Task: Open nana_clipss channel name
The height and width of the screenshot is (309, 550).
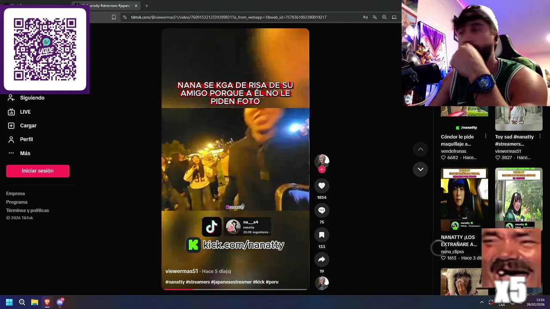Action: pyautogui.click(x=452, y=251)
